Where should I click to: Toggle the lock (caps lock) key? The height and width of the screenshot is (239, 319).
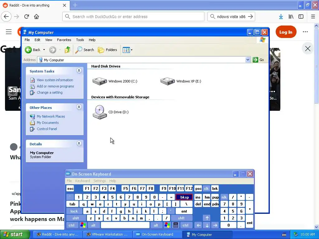tap(74, 211)
